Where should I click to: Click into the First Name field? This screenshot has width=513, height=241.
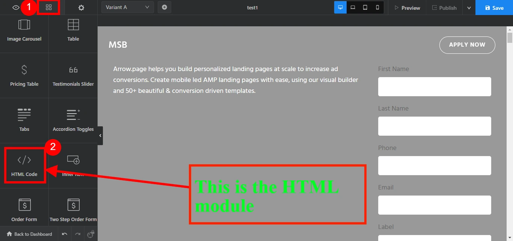coord(435,86)
